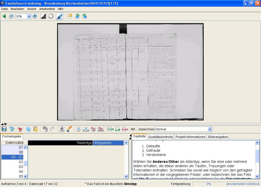Open the Arbeitsmittel menu
The width and height of the screenshot is (261, 187).
pyautogui.click(x=47, y=9)
